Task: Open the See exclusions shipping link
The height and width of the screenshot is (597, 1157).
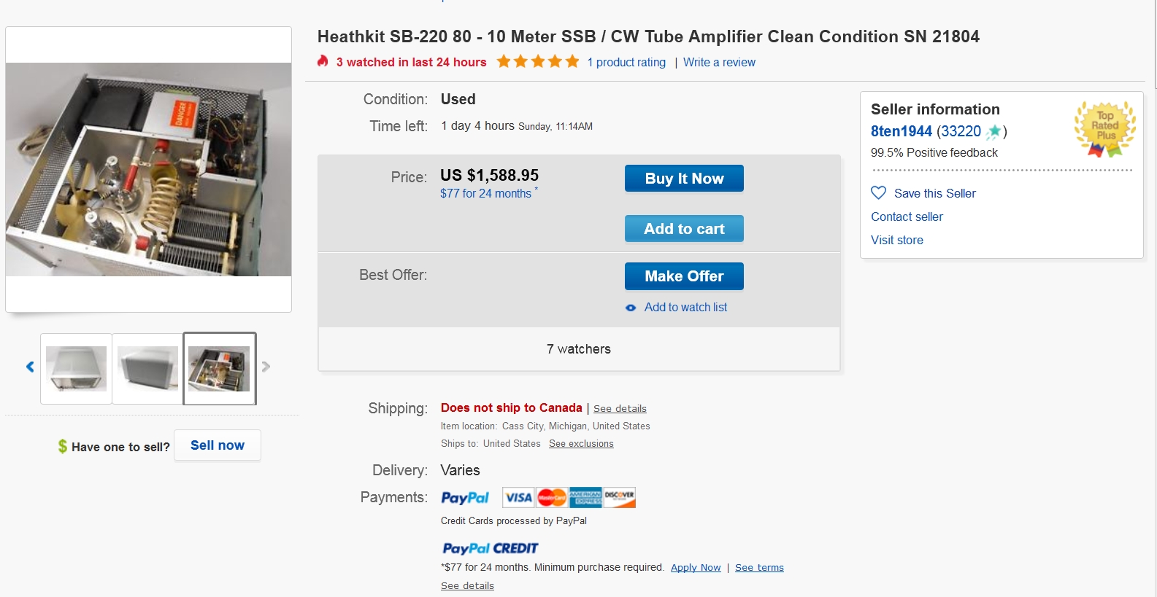Action: tap(581, 444)
